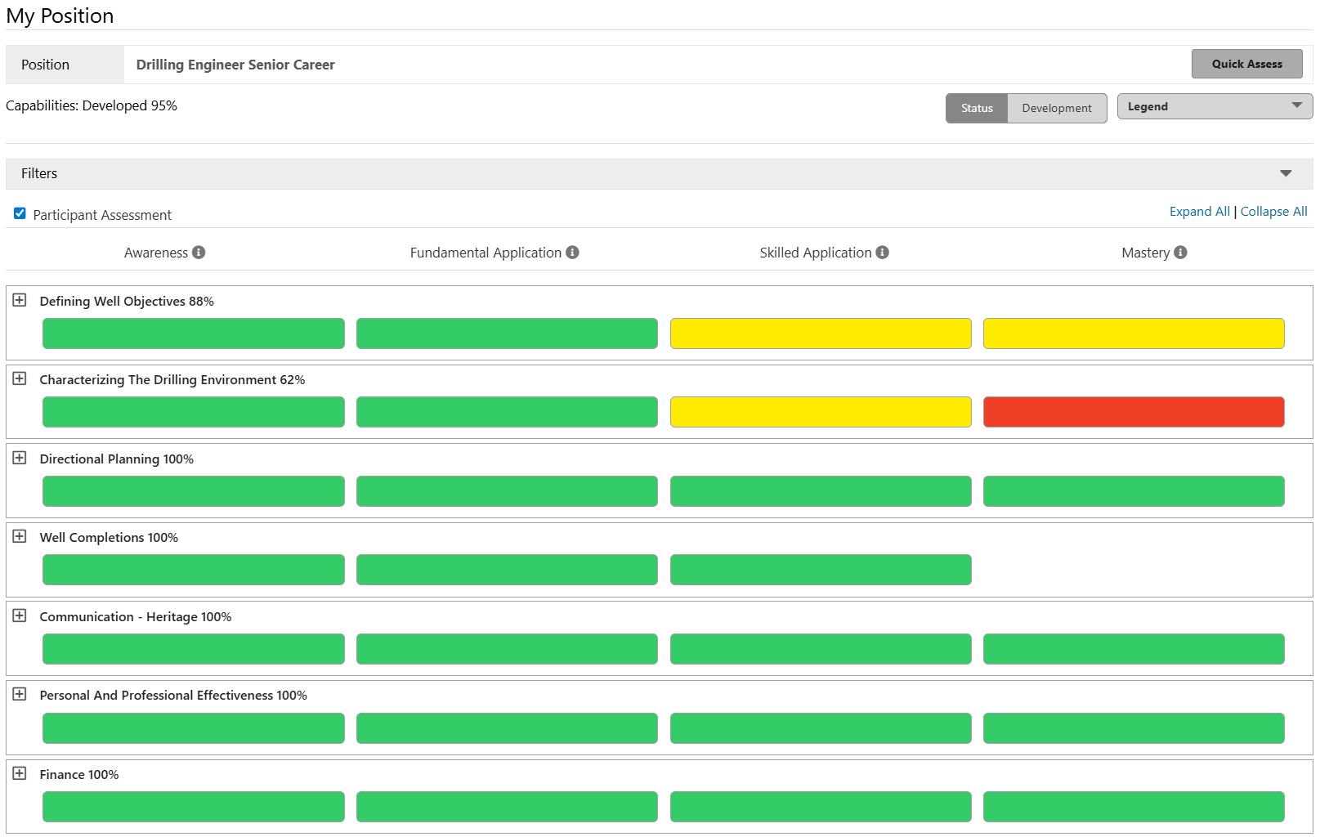The width and height of the screenshot is (1320, 837).
Task: Toggle the Participant Assessment checkbox
Action: 20,213
